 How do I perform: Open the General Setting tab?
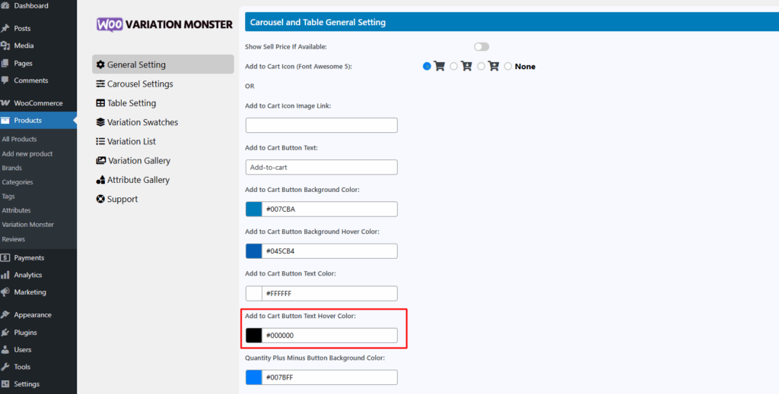click(x=163, y=65)
